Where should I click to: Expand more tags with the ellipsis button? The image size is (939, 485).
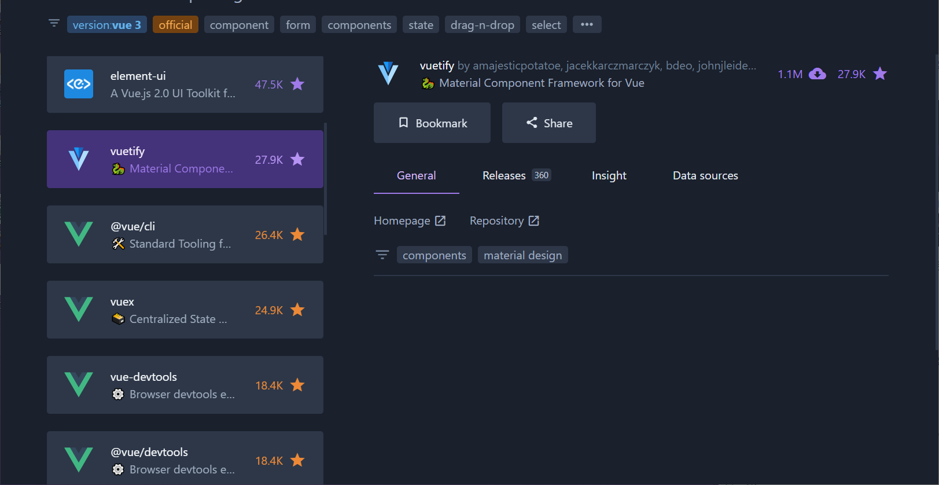pos(587,24)
